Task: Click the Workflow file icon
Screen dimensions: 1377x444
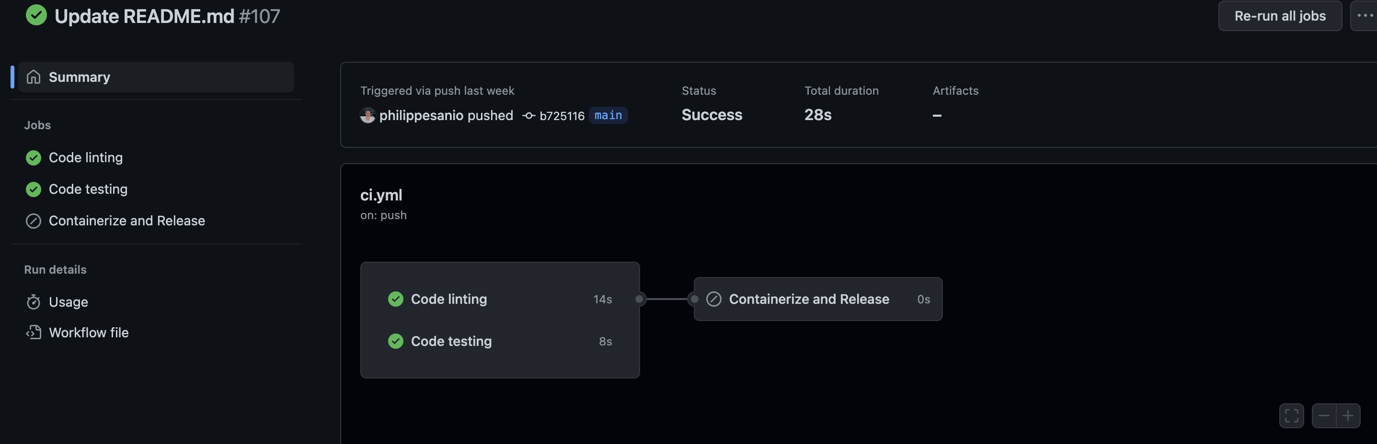Action: 33,332
